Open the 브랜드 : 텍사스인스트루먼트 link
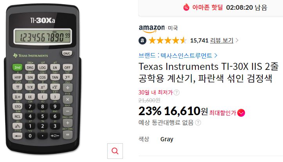Image resolution: width=283 pixels, height=162 pixels. (175, 55)
